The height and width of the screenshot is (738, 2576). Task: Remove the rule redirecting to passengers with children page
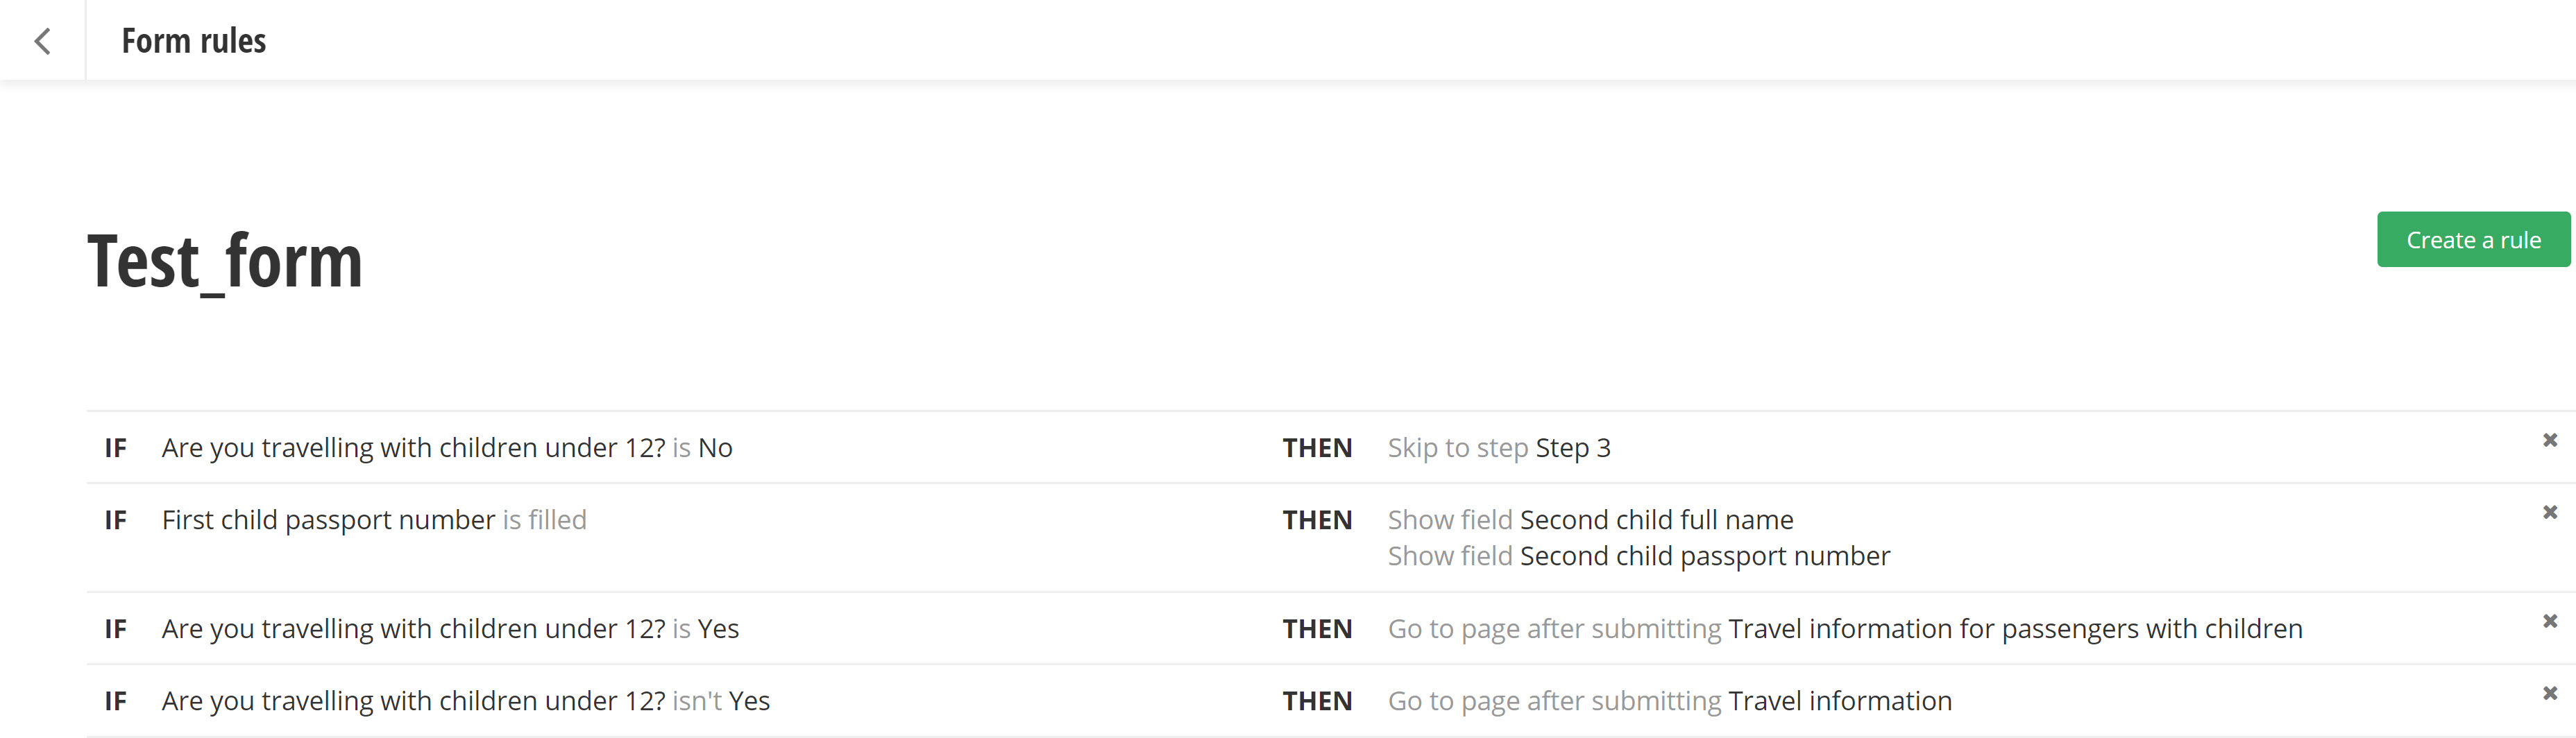pyautogui.click(x=2549, y=621)
